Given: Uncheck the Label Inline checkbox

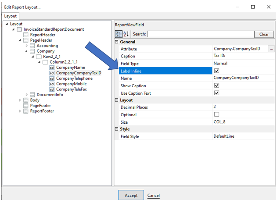Looking at the screenshot, I should pyautogui.click(x=216, y=71).
